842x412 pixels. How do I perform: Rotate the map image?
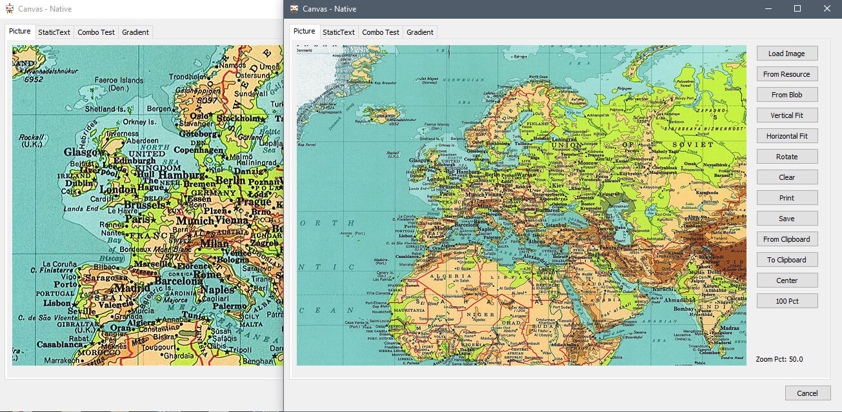pyautogui.click(x=787, y=157)
